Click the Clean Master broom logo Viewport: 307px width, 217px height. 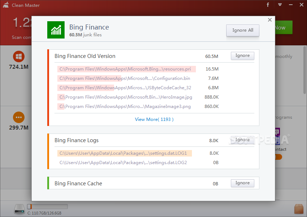(x=6, y=5)
